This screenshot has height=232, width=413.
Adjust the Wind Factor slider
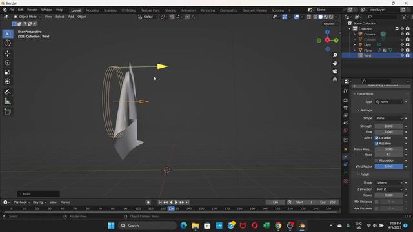(388, 166)
